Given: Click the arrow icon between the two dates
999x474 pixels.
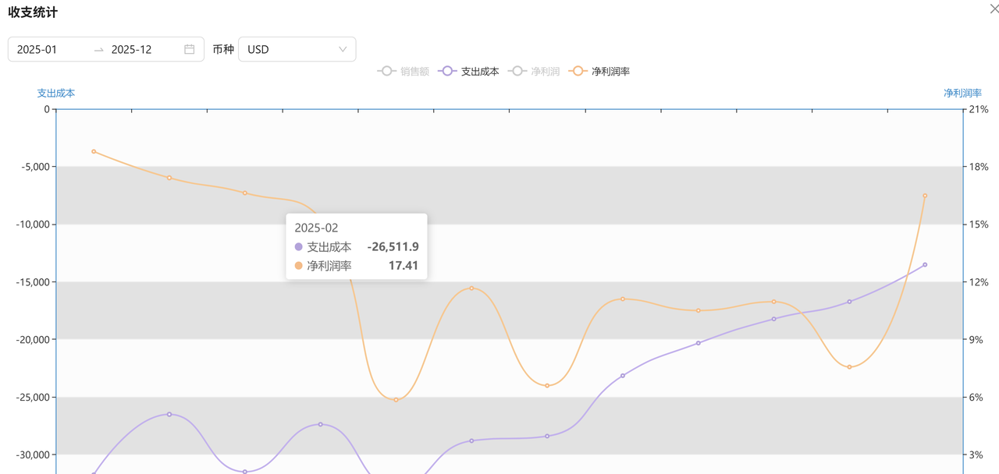Looking at the screenshot, I should 99,50.
